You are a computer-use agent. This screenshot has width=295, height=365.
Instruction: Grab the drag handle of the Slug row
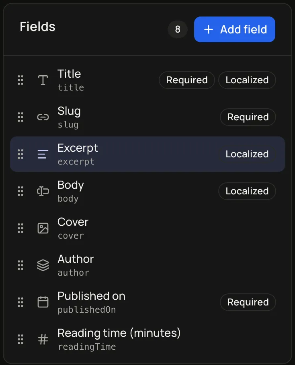pos(20,117)
